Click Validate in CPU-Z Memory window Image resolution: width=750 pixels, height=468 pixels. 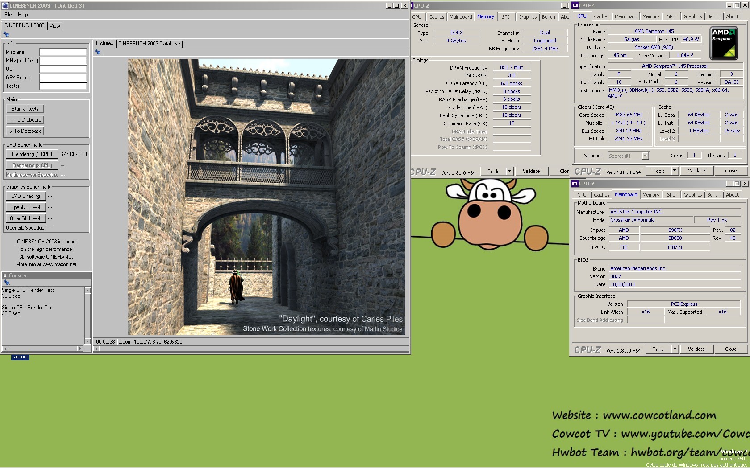click(531, 171)
